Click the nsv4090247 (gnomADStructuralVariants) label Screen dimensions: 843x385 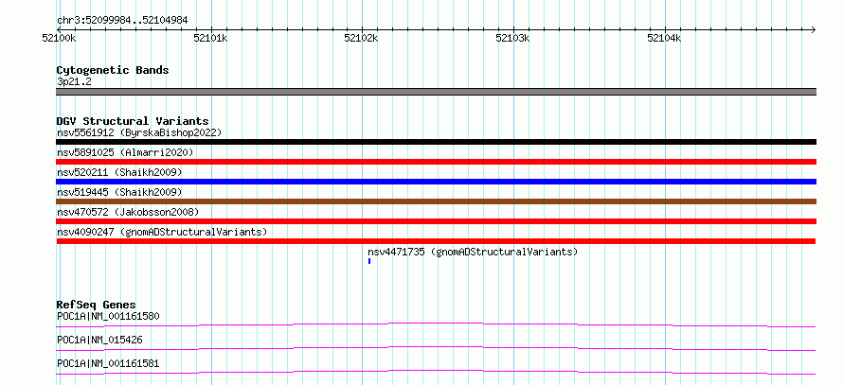162,232
